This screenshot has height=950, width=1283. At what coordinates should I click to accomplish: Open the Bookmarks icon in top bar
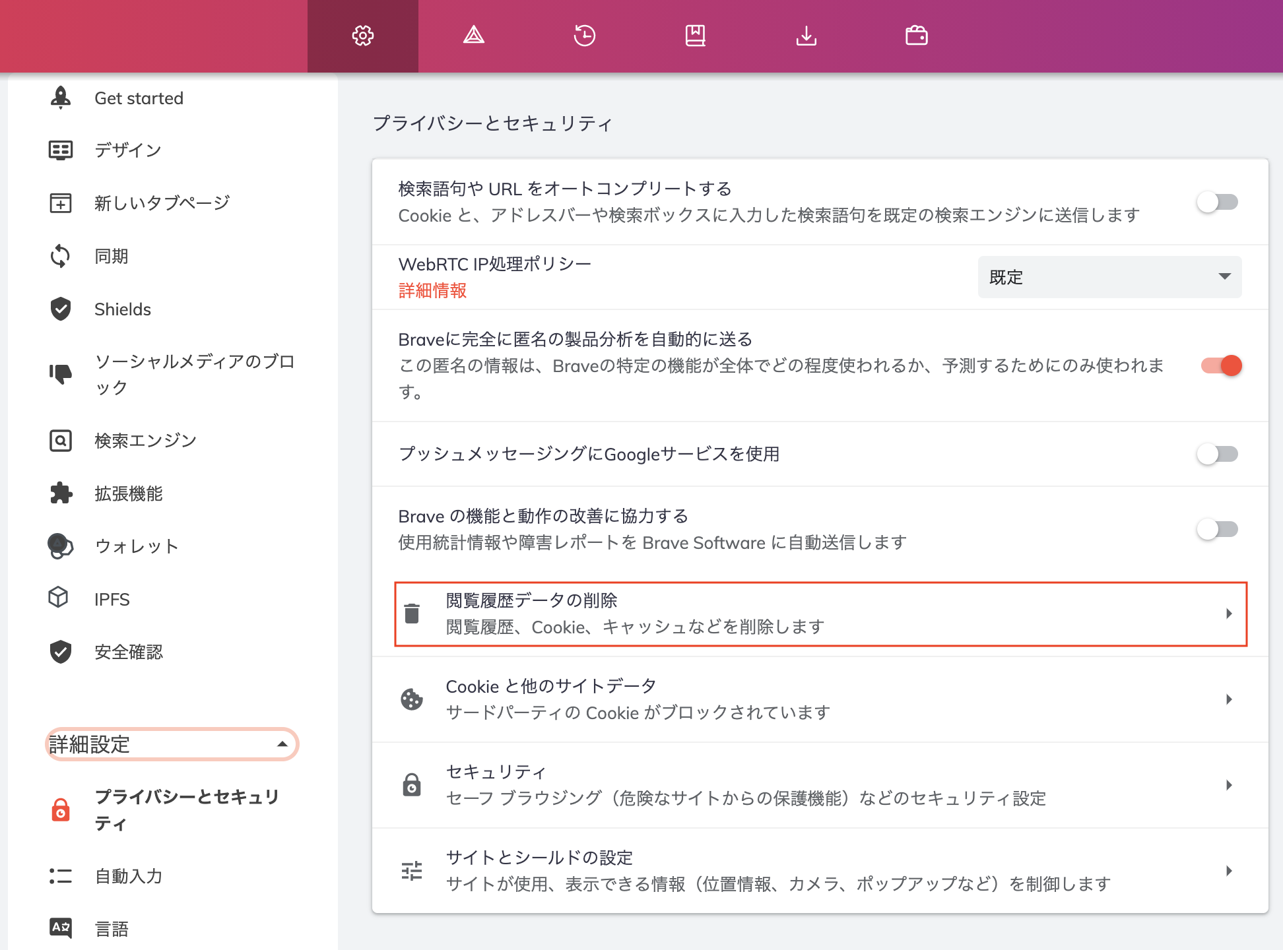(x=696, y=36)
